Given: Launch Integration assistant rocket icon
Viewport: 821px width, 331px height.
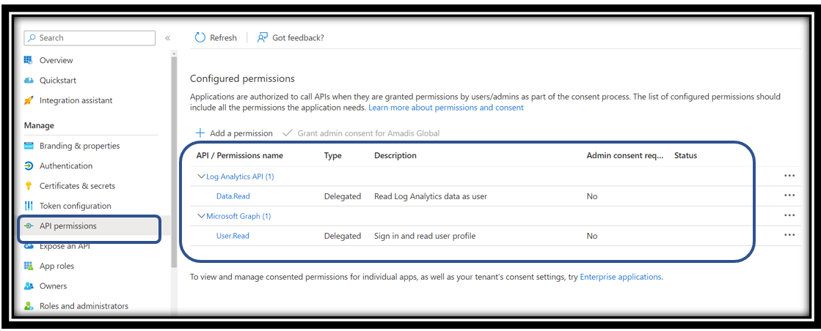Looking at the screenshot, I should click(29, 100).
